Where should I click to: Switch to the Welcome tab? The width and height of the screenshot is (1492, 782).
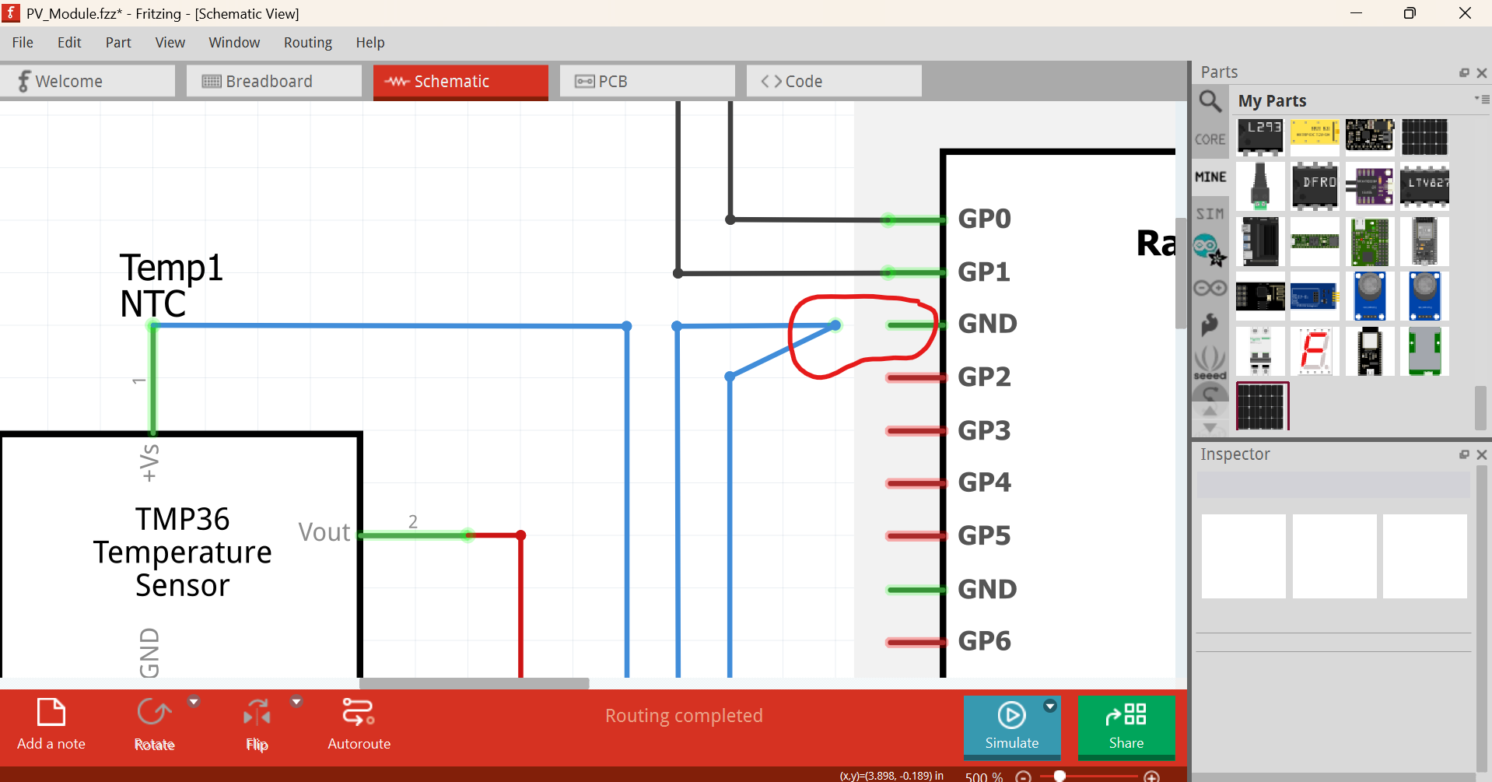click(x=87, y=81)
